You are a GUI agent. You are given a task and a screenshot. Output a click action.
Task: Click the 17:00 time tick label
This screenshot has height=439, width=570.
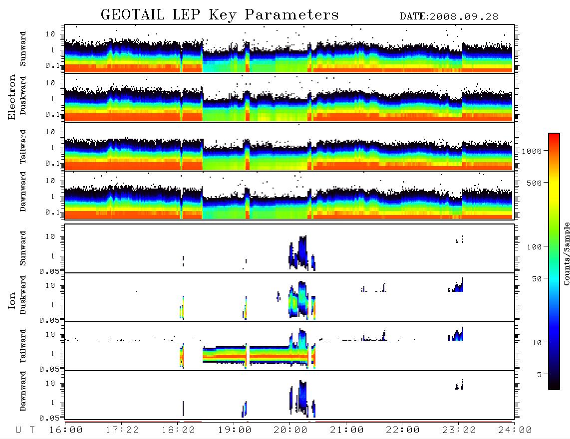coord(122,431)
